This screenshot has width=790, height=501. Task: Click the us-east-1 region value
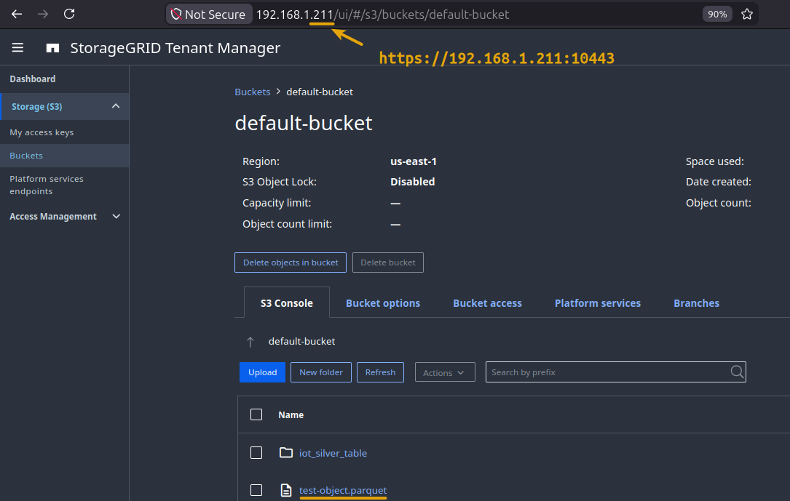[414, 161]
